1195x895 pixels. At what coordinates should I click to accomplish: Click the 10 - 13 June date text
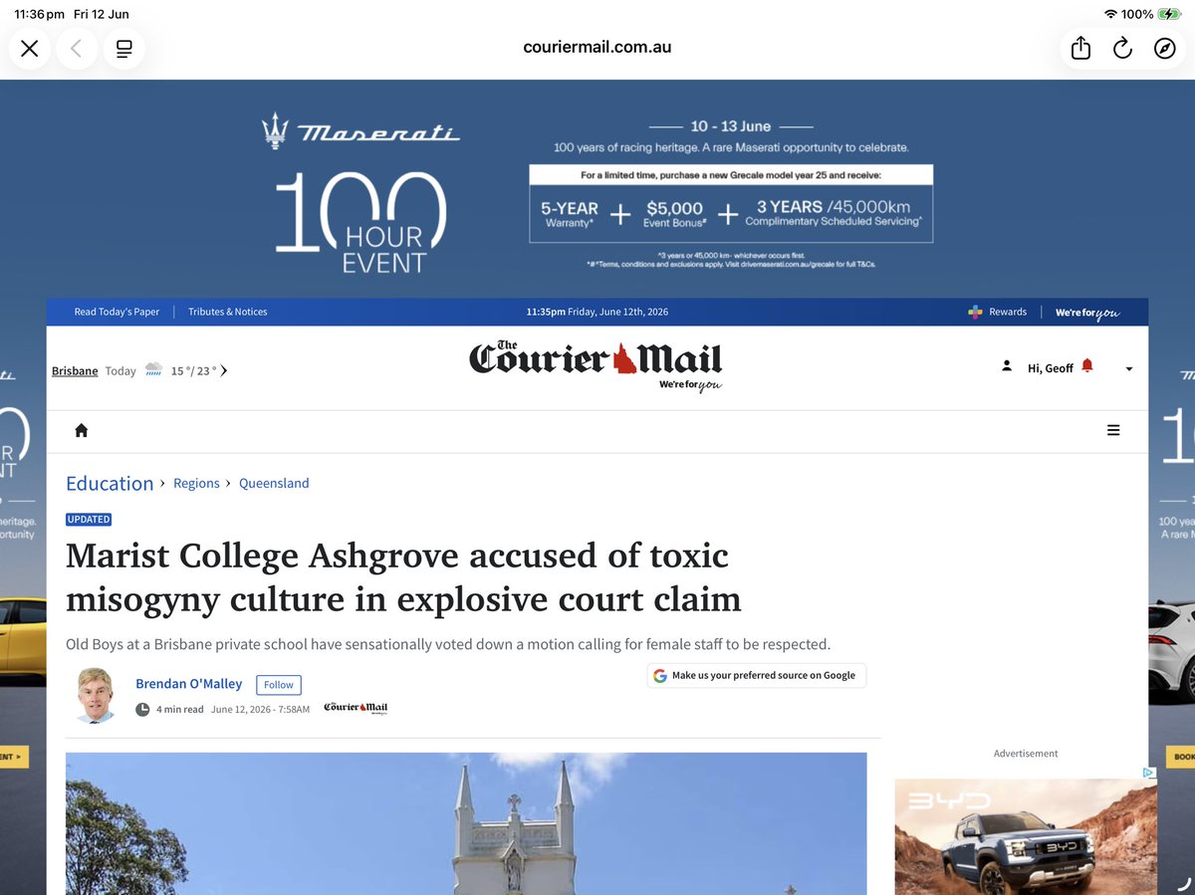[731, 126]
